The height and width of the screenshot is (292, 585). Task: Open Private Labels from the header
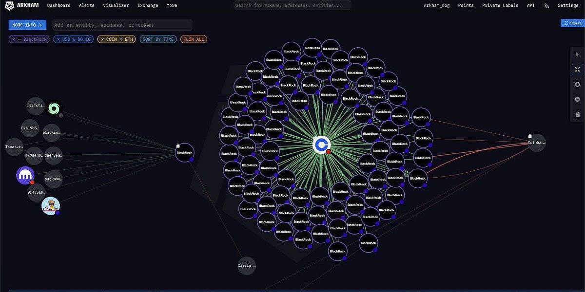[500, 5]
